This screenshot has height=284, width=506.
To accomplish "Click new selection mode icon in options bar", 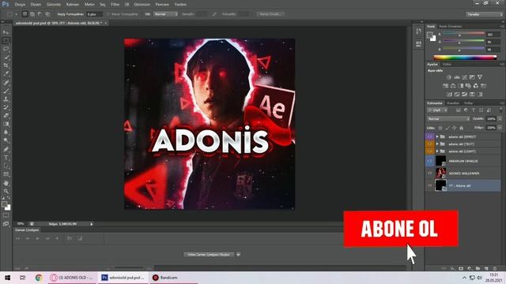I will [25, 14].
